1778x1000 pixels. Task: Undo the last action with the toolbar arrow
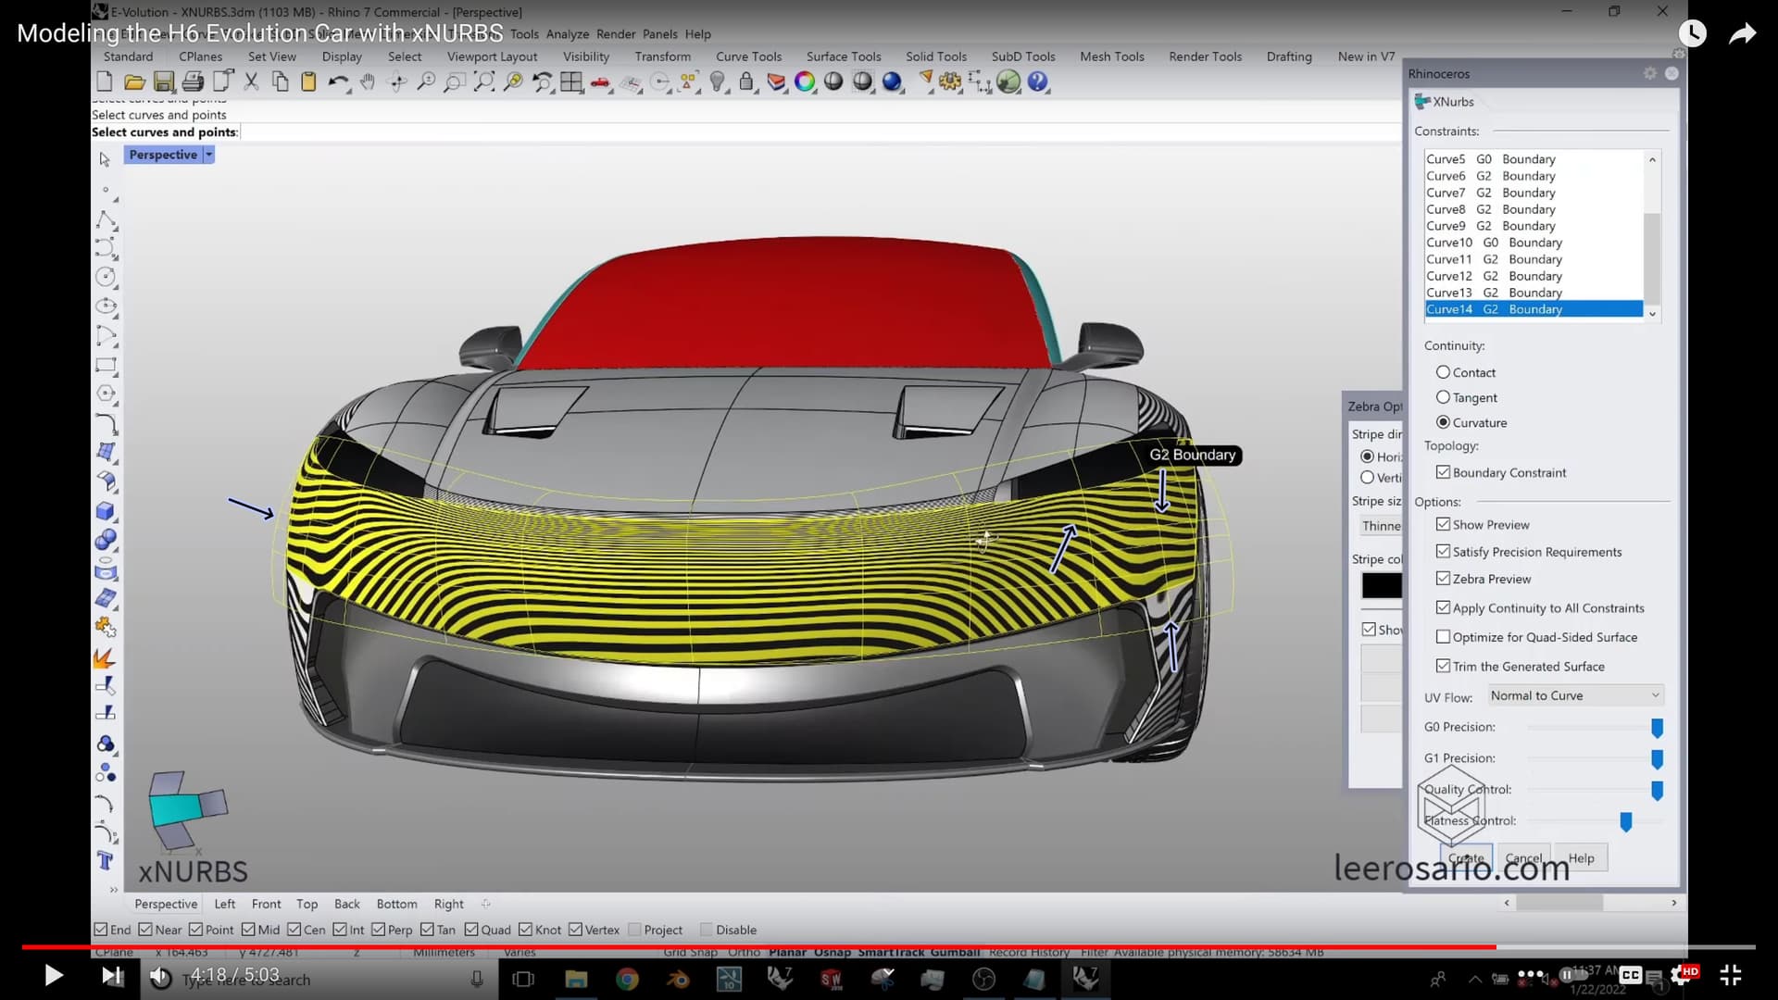(338, 82)
